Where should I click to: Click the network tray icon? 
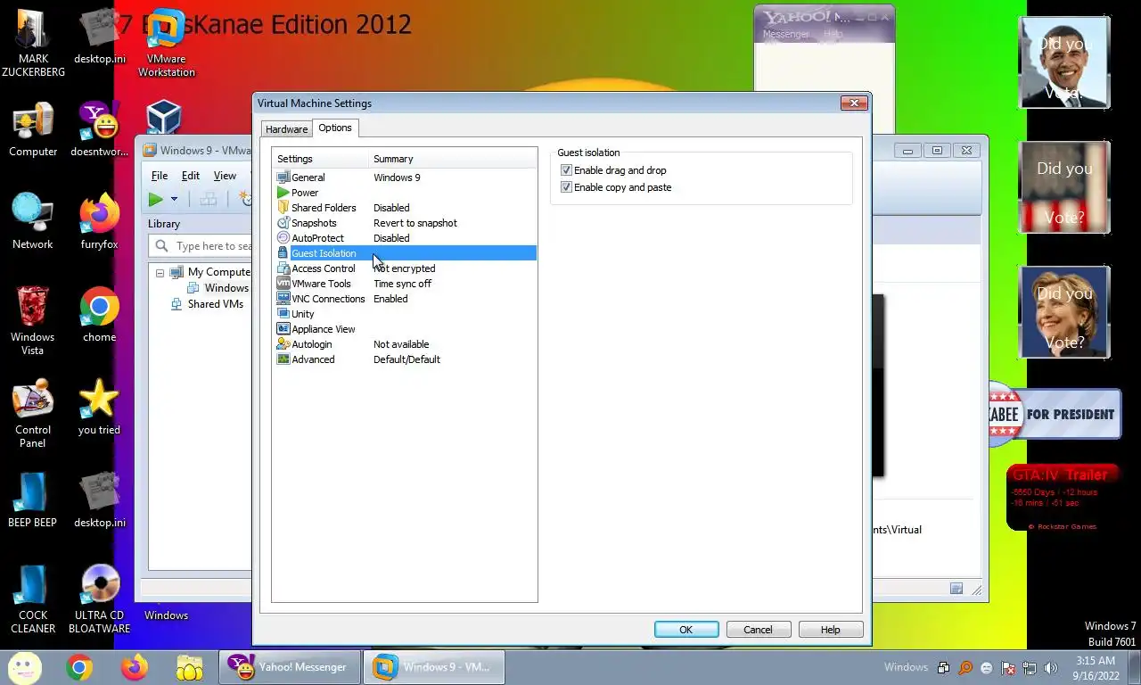[x=1030, y=667]
